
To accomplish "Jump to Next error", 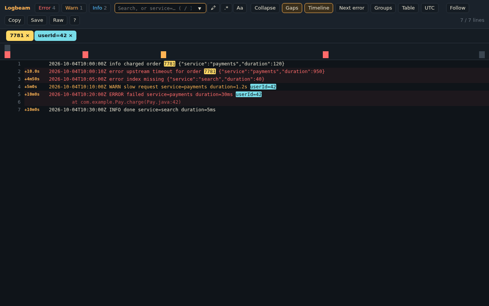I will 352,8.
